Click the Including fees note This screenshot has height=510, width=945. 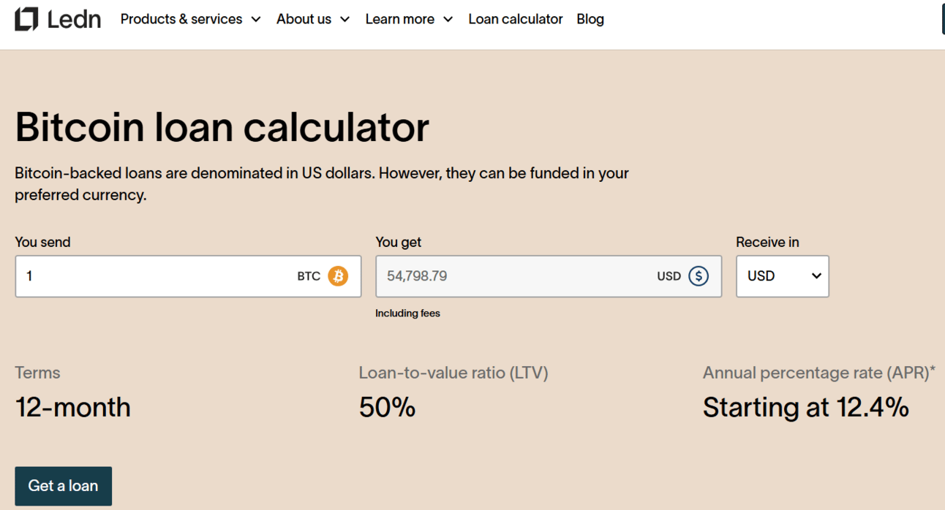point(407,313)
